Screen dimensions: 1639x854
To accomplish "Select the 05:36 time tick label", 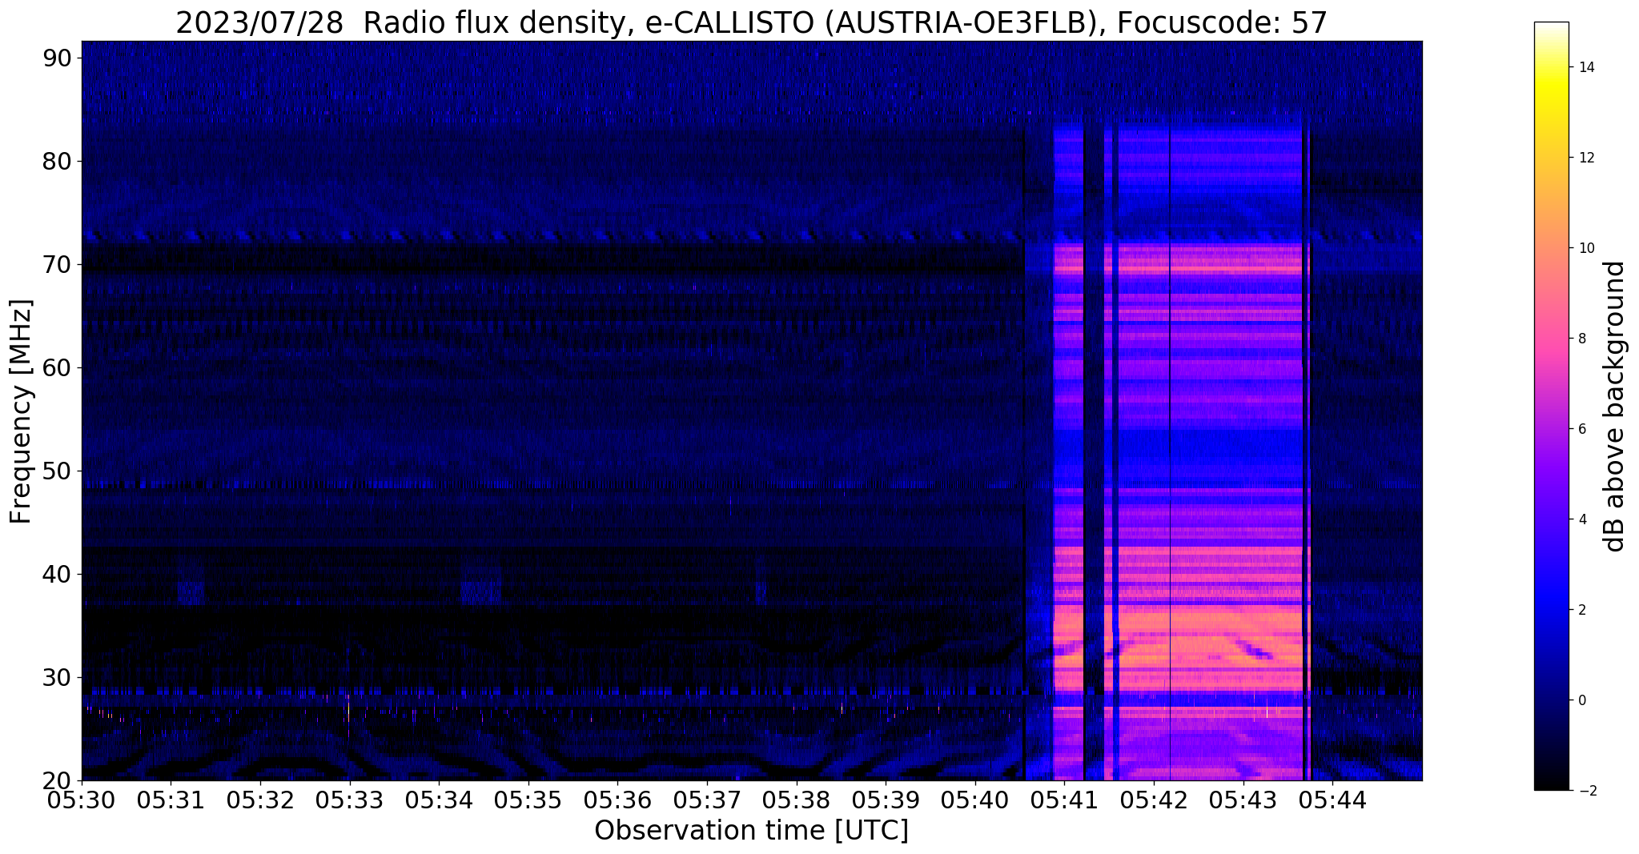I will point(617,800).
